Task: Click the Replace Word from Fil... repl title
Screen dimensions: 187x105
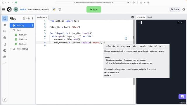Action: (x=39, y=9)
